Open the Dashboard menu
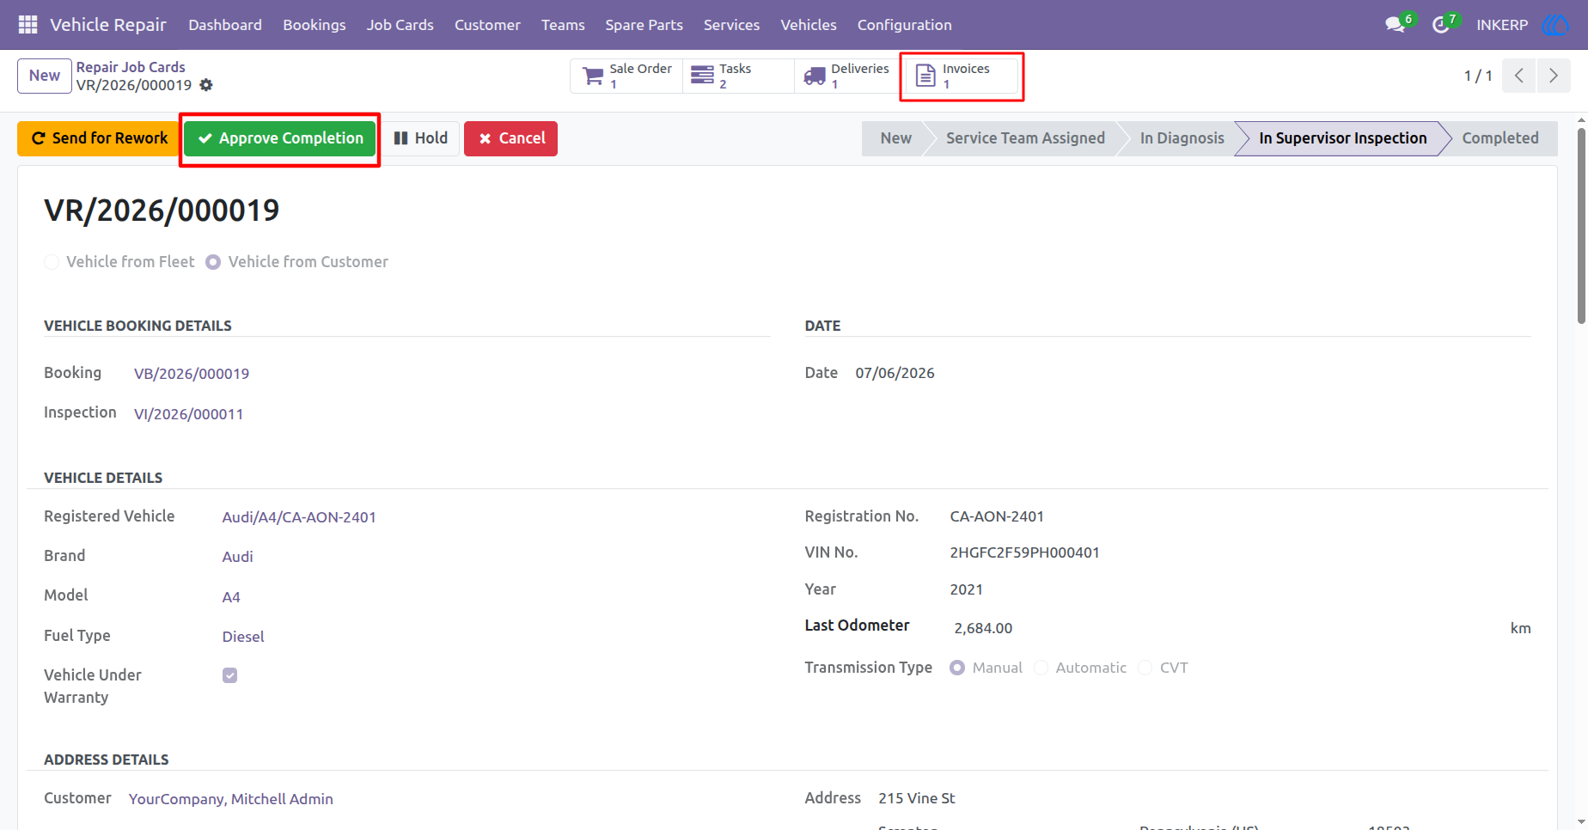The image size is (1588, 830). 225,25
